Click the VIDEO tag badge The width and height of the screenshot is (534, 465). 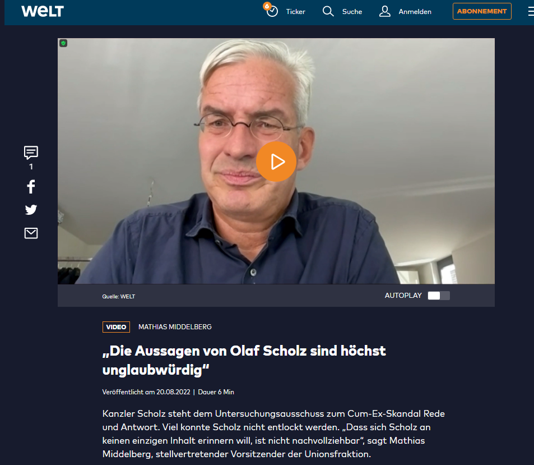pyautogui.click(x=116, y=327)
